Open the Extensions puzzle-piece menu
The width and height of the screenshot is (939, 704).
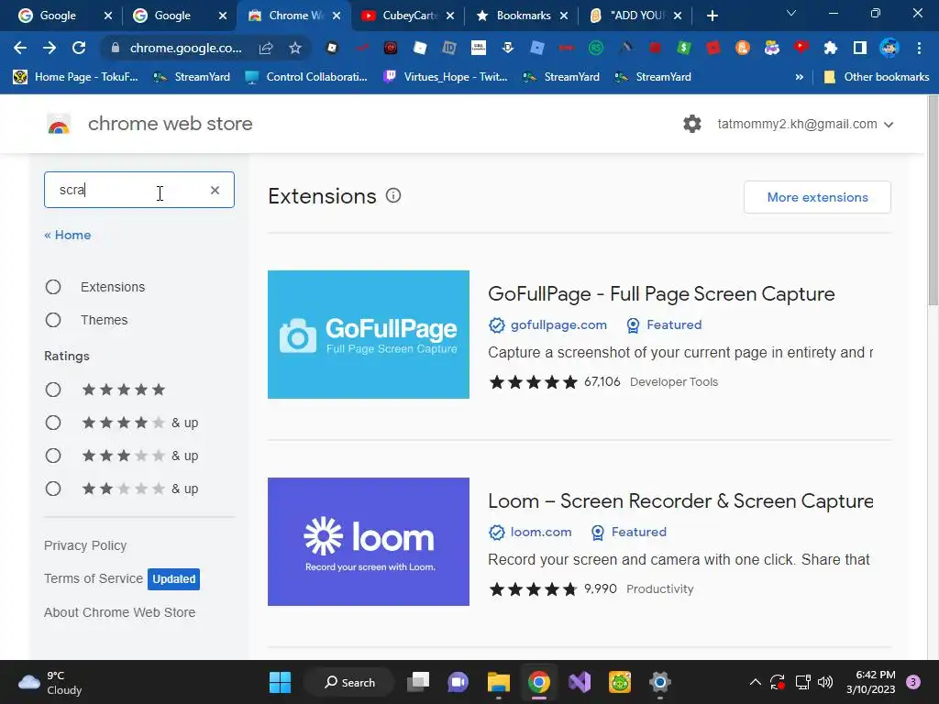click(x=830, y=48)
